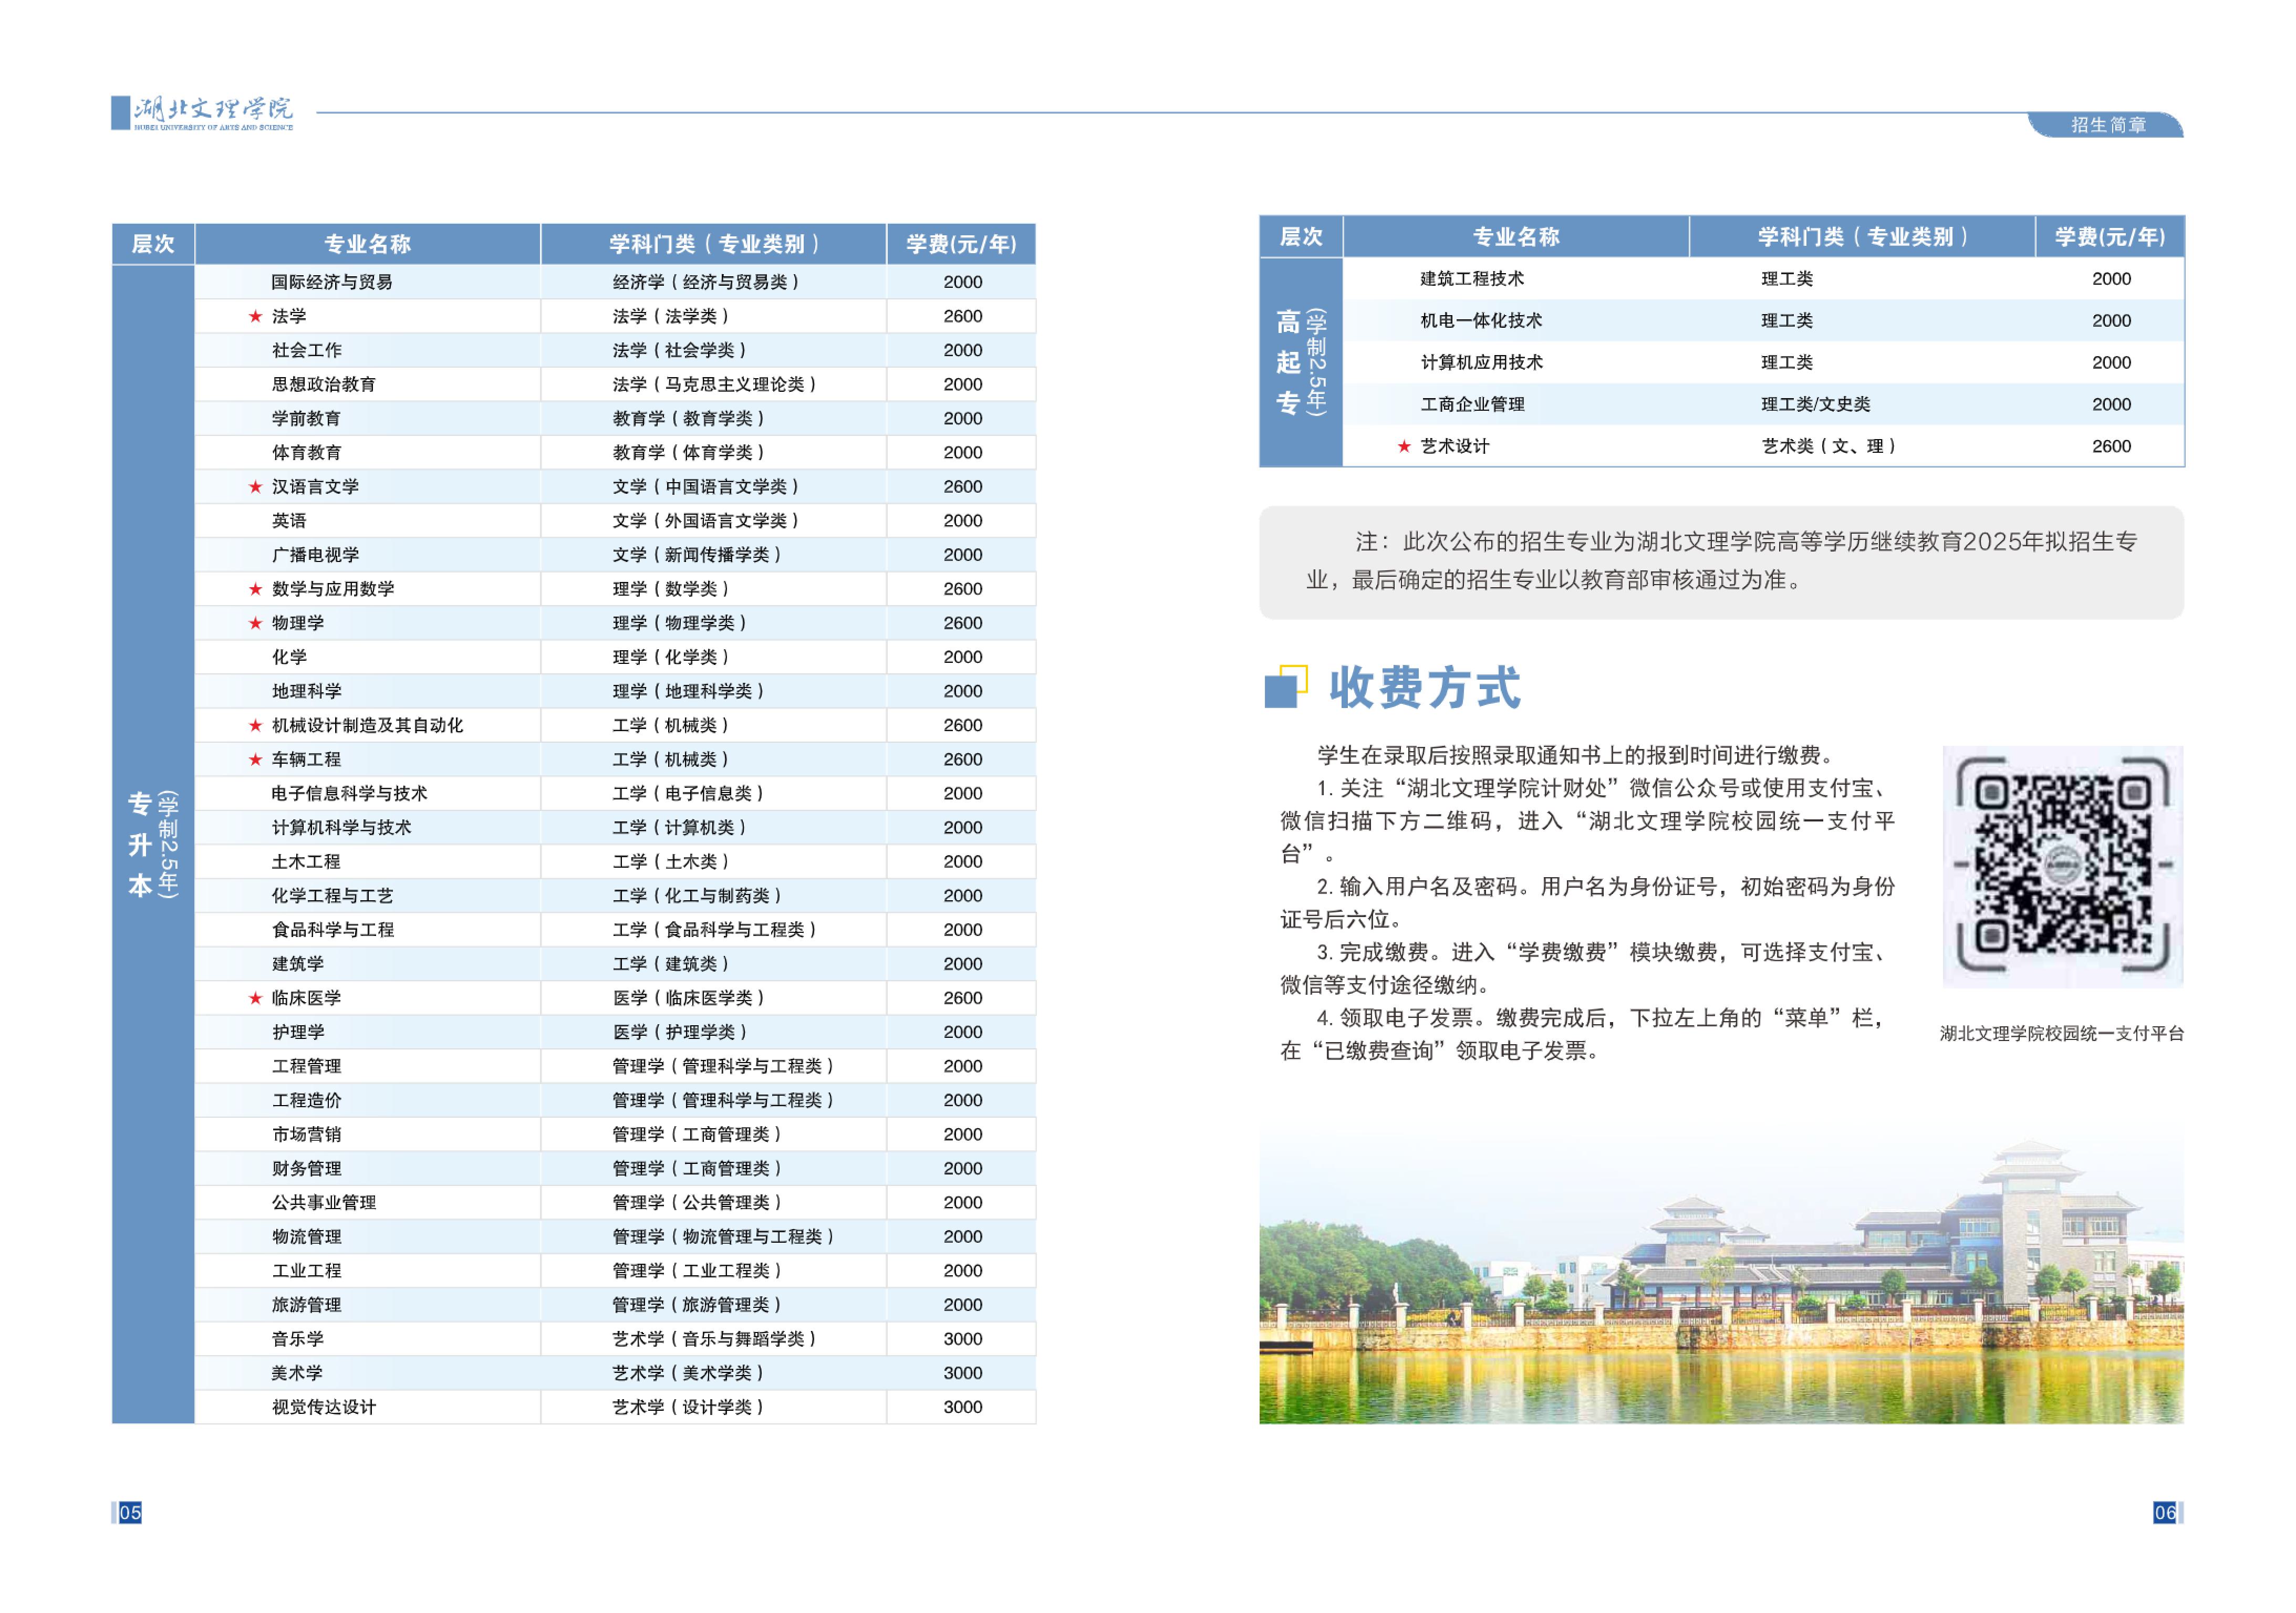Click the red star beside 艺术设计

(1404, 446)
